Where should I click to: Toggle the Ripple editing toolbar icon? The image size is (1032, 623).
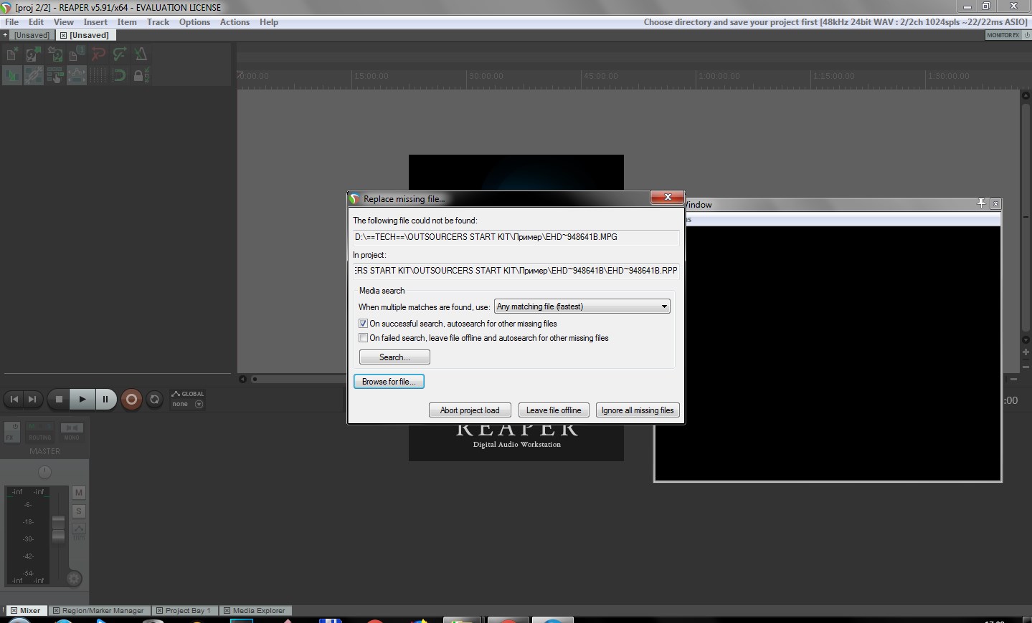tap(55, 75)
